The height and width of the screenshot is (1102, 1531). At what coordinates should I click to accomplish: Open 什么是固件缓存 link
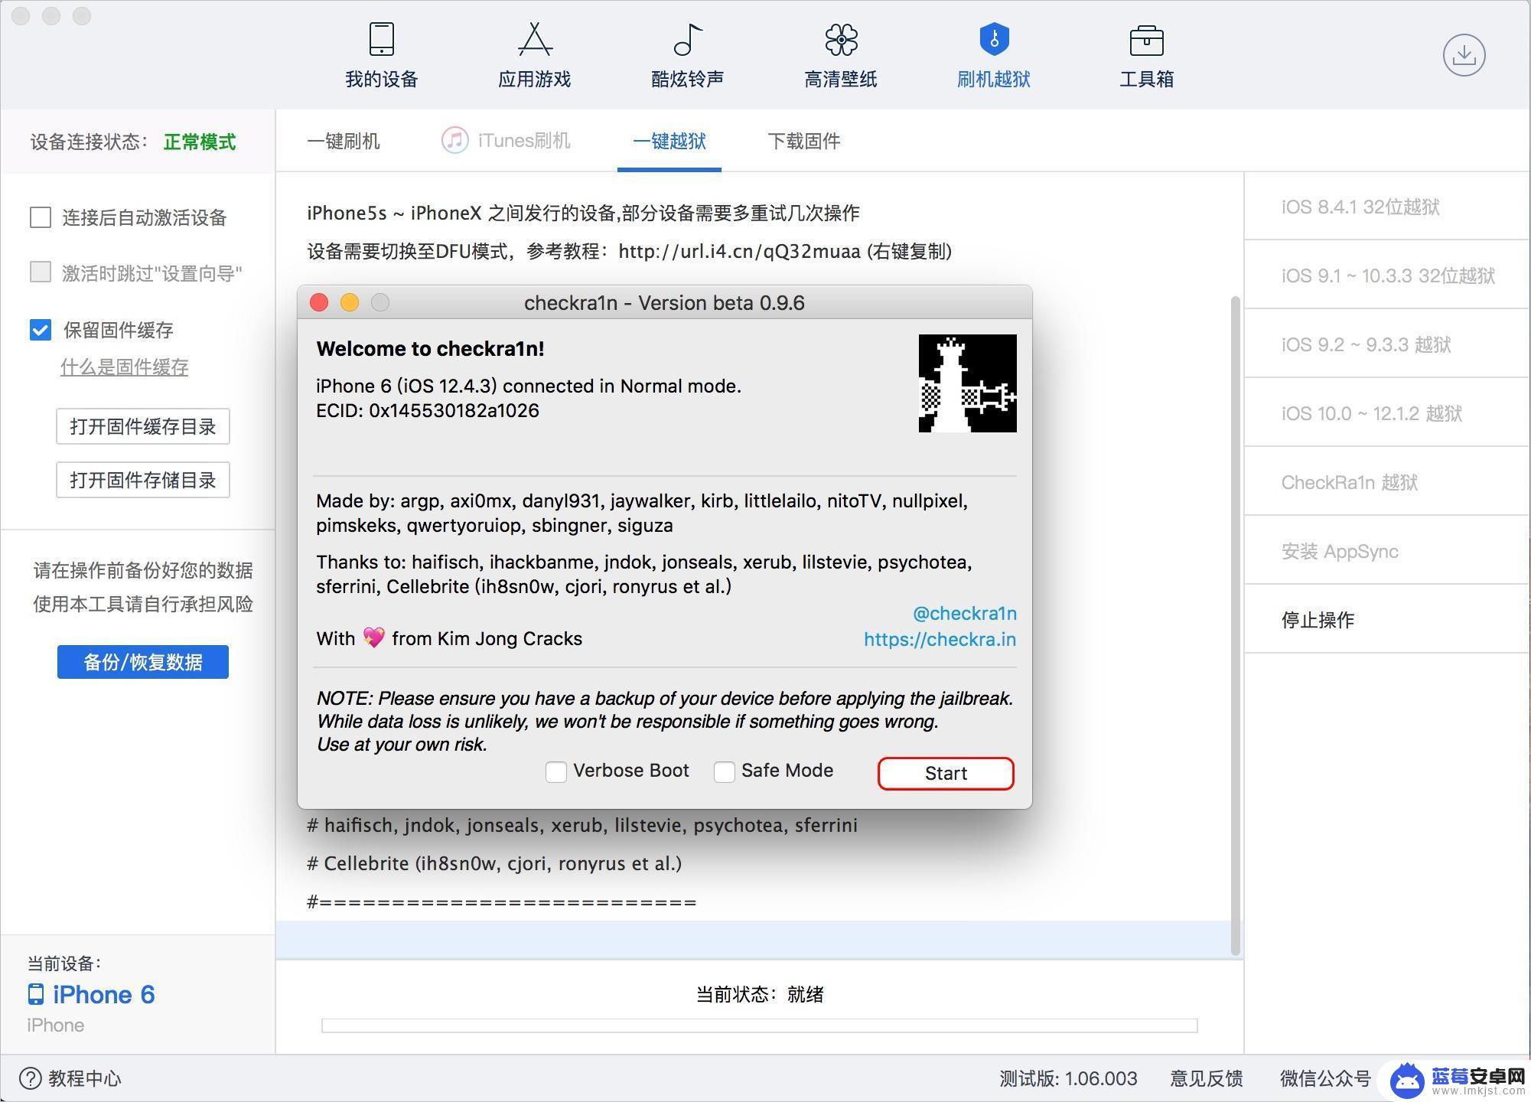point(124,367)
